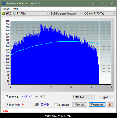
Task: Click the rows/8ECC label
Action: (x=40, y=96)
